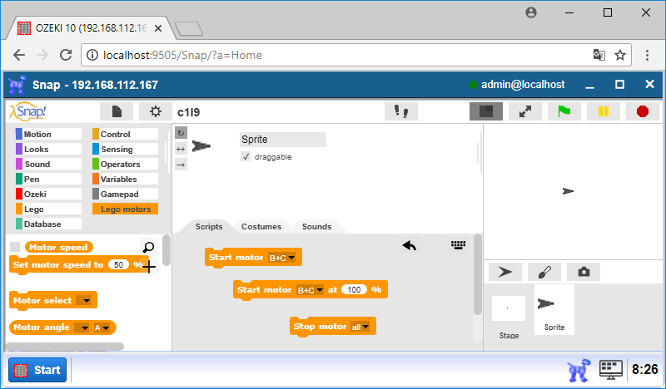Select the Gamepad category
The image size is (666, 389).
pos(125,194)
